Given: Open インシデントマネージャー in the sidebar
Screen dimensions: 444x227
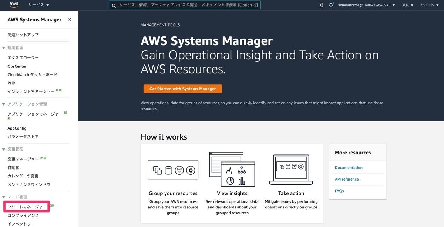Looking at the screenshot, I should pyautogui.click(x=31, y=91).
